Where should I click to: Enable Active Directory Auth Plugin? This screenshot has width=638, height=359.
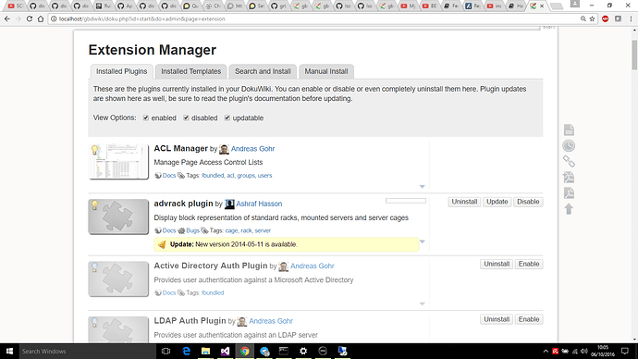tap(529, 265)
